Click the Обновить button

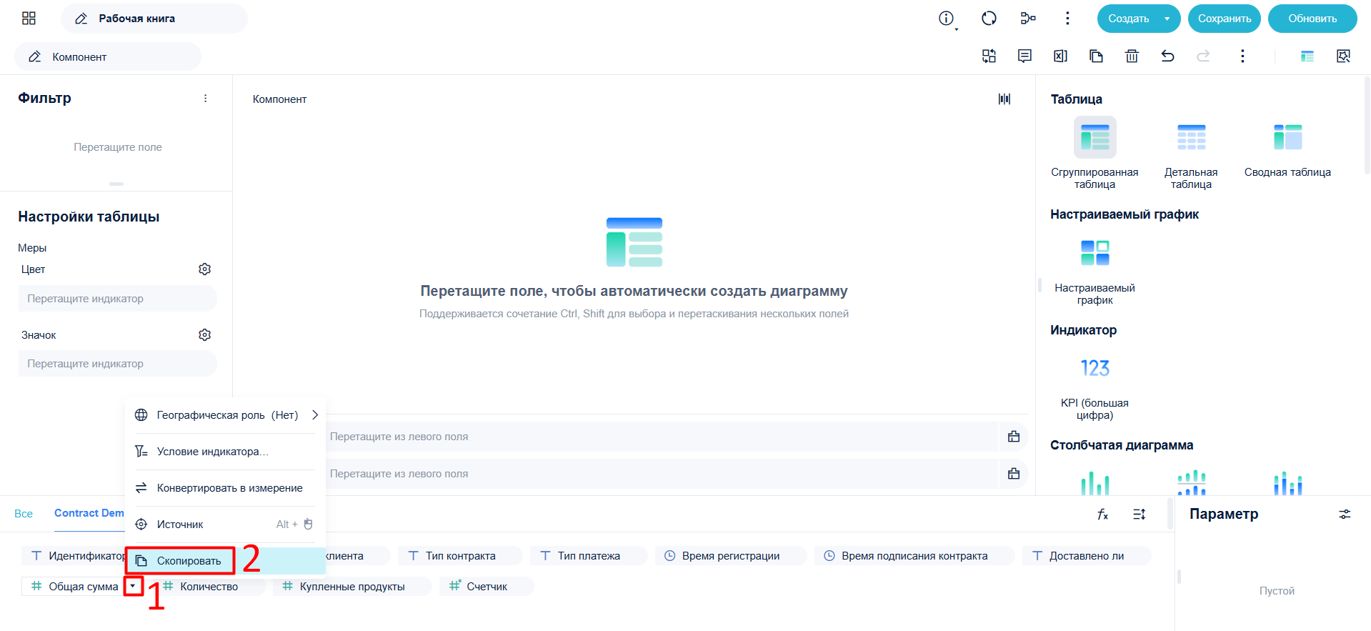(x=1312, y=19)
